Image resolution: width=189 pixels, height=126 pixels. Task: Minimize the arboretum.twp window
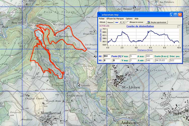tap(172, 15)
